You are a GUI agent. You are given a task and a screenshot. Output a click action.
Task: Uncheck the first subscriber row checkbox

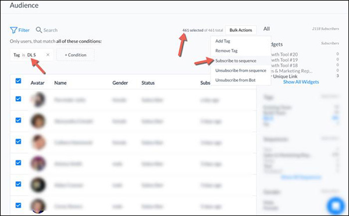coord(19,99)
